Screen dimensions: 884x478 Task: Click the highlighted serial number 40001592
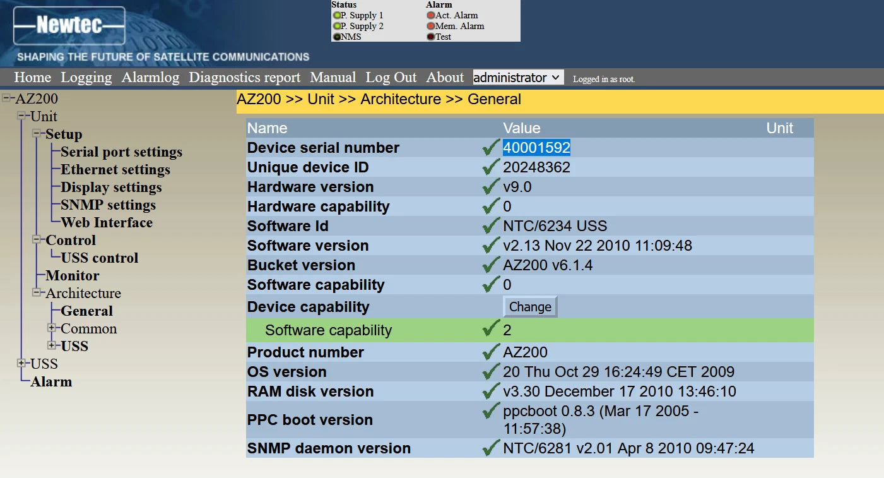(536, 148)
